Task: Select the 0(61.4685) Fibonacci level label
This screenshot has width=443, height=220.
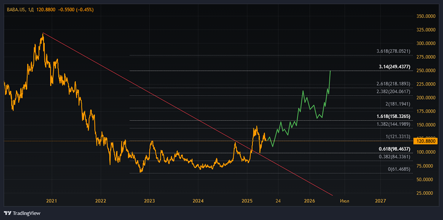Action: click(x=399, y=169)
